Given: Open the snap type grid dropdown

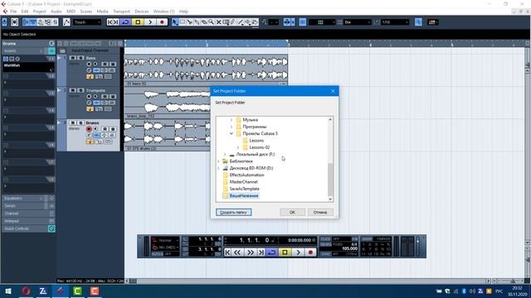Looking at the screenshot, I should 322,22.
